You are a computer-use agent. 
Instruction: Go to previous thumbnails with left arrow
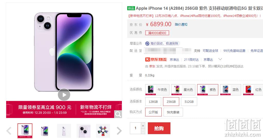point(9,131)
